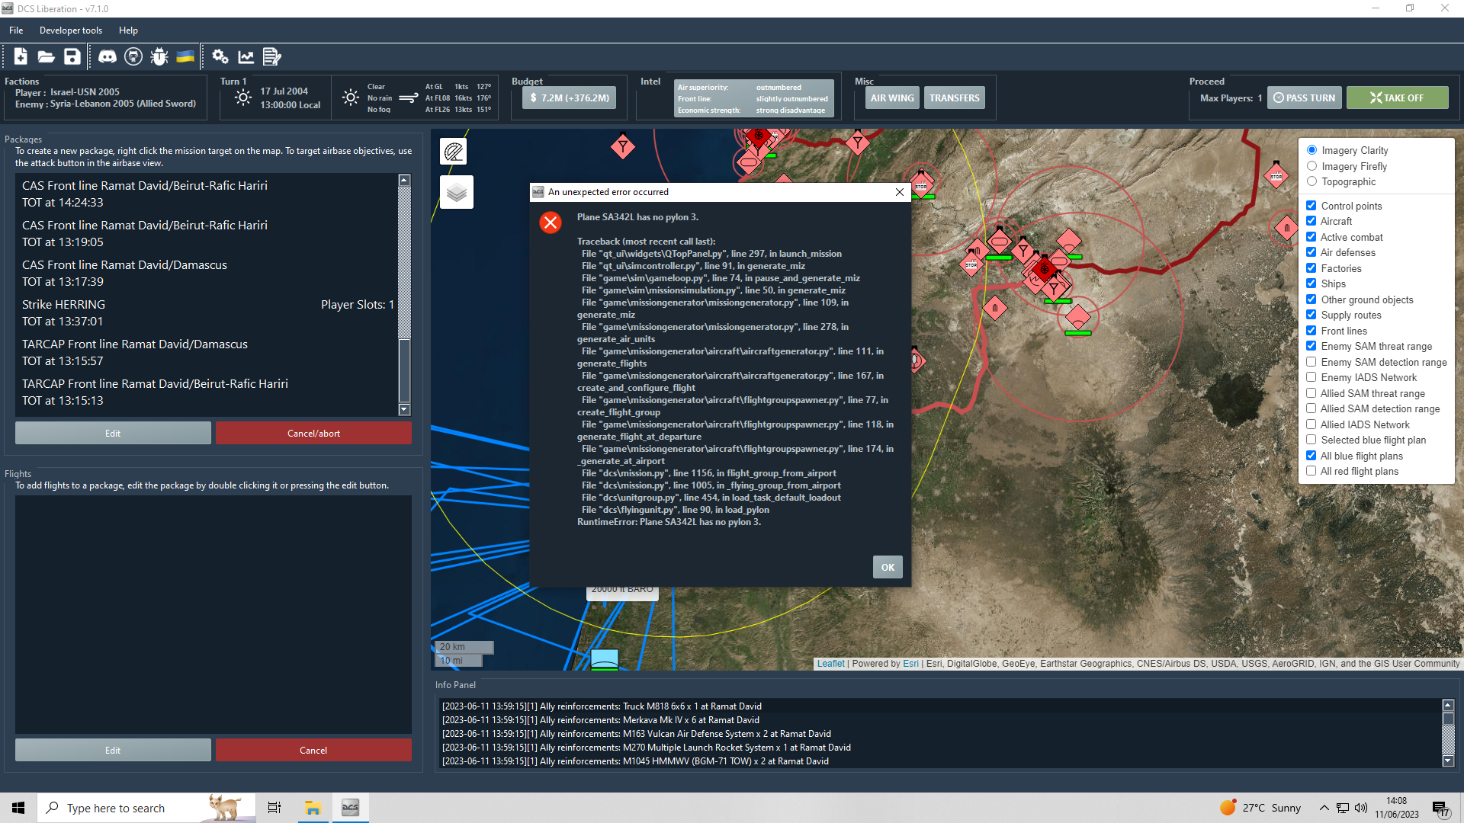Open the Developer tools menu
The width and height of the screenshot is (1464, 823).
(x=70, y=30)
